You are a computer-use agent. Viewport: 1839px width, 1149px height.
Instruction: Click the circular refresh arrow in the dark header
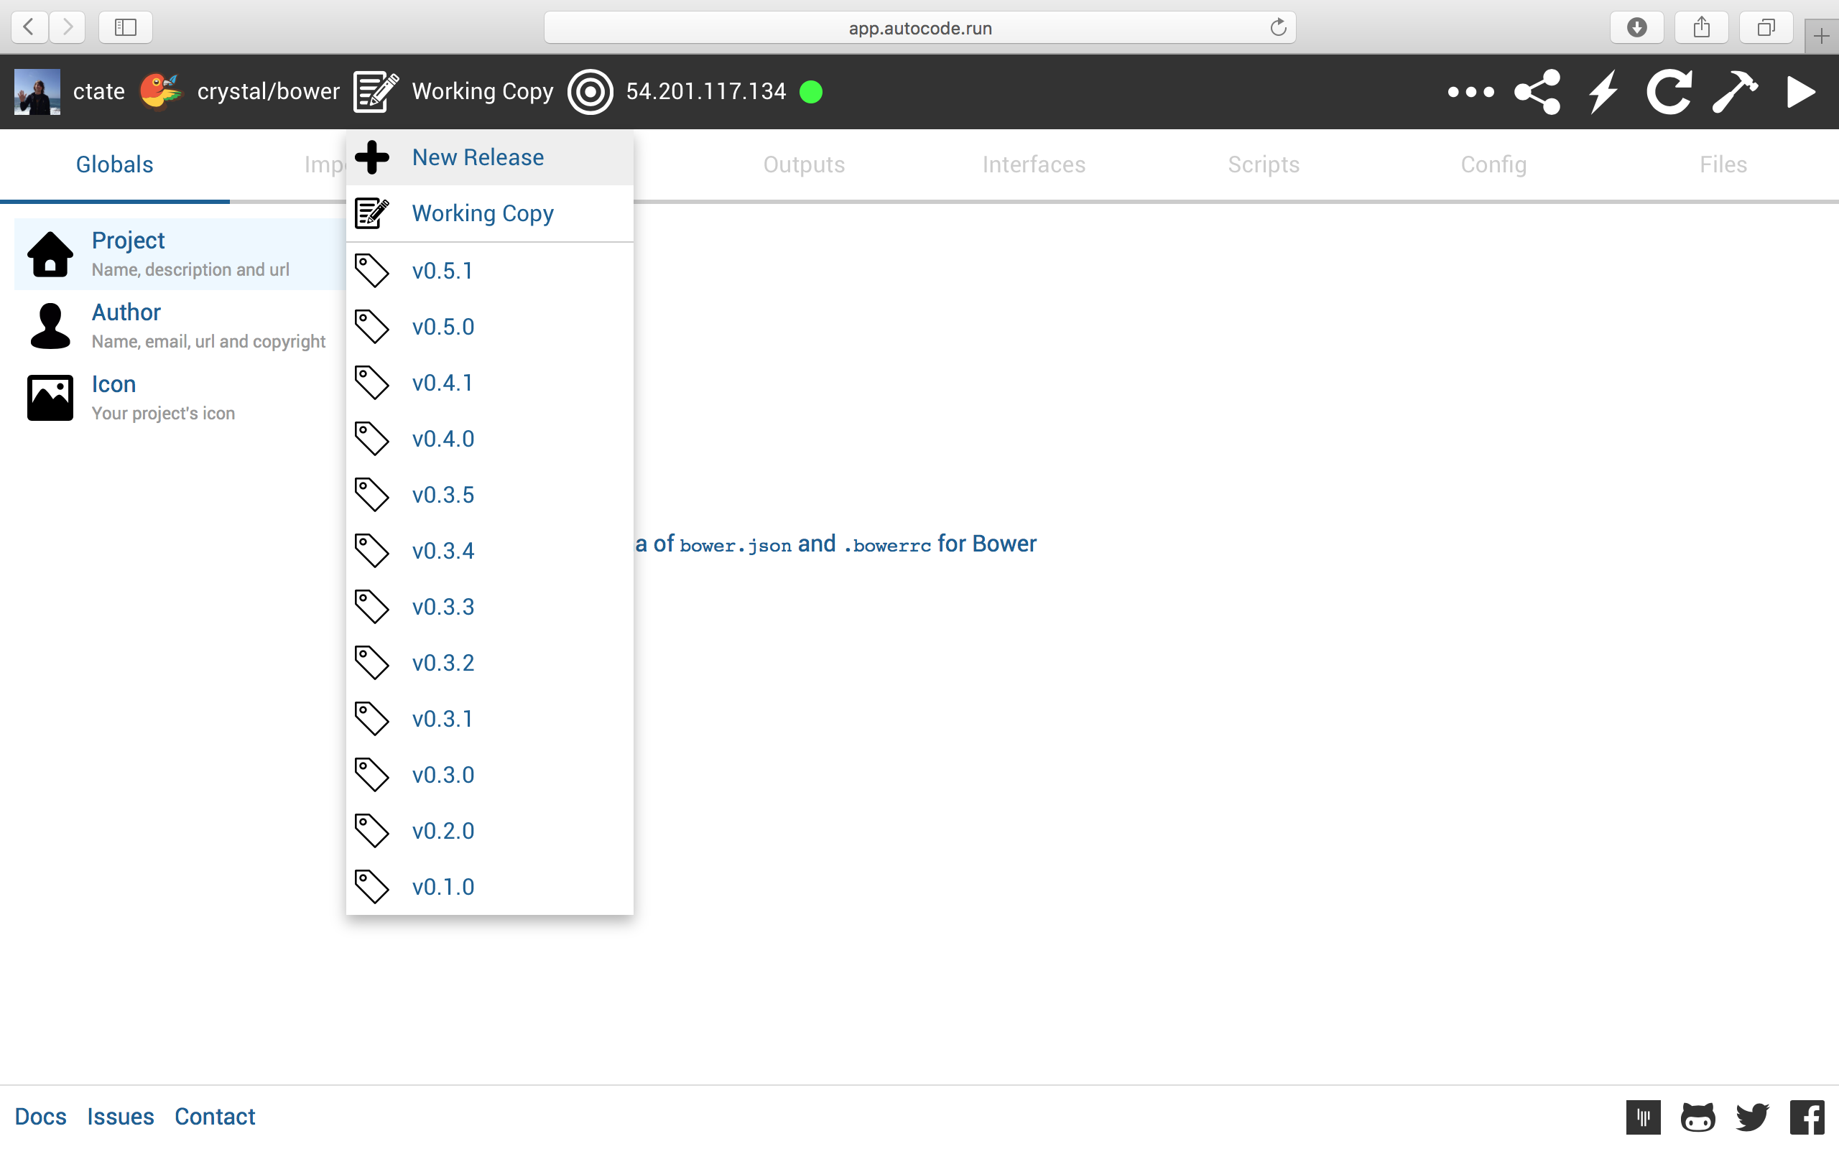pos(1669,92)
